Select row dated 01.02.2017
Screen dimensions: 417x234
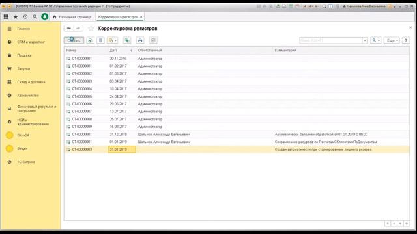[x=237, y=66]
